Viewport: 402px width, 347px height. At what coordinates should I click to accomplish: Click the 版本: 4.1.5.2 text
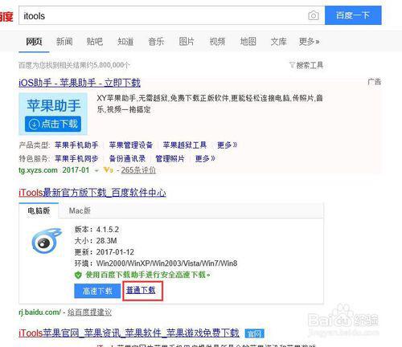(x=96, y=230)
